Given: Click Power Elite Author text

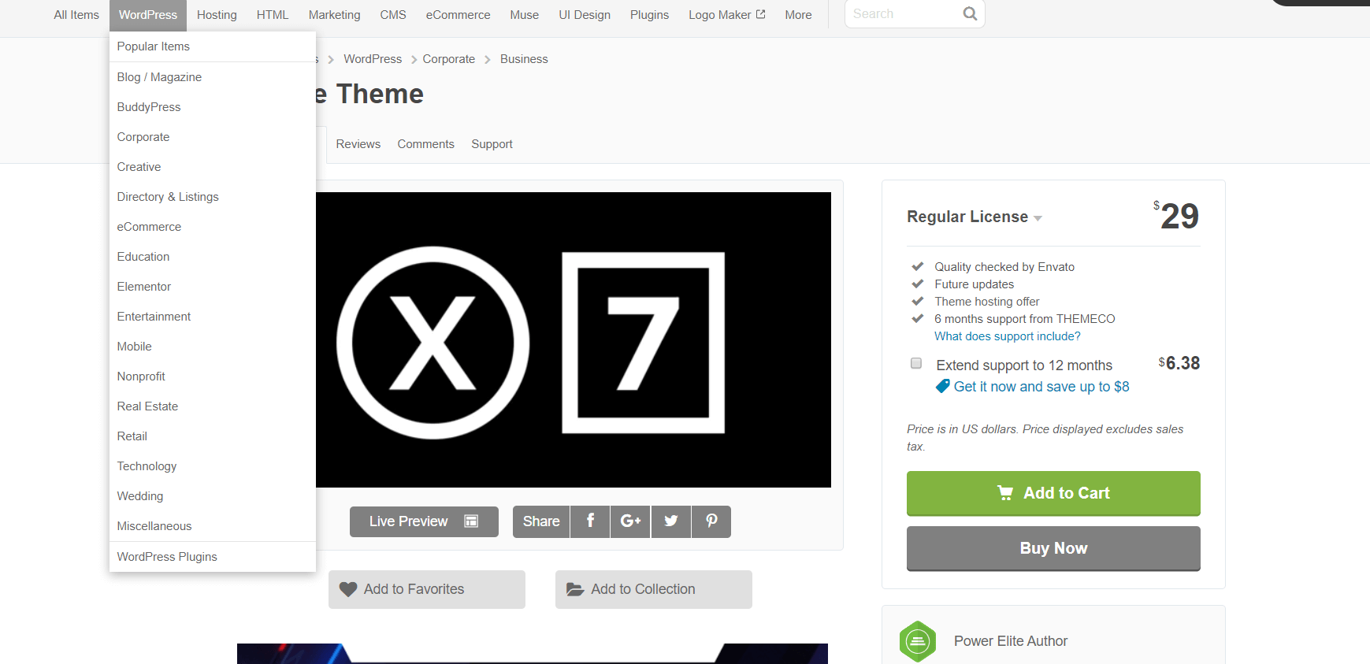Looking at the screenshot, I should pos(1011,641).
